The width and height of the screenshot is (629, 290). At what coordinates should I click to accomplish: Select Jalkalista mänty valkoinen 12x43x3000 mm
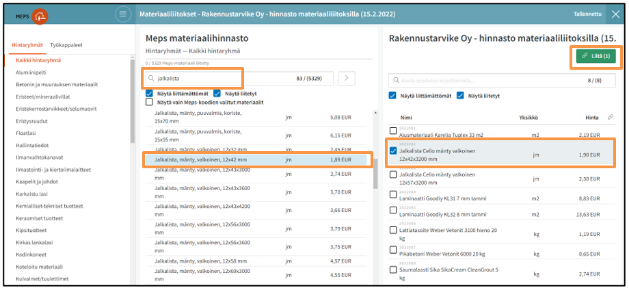pyautogui.click(x=256, y=174)
